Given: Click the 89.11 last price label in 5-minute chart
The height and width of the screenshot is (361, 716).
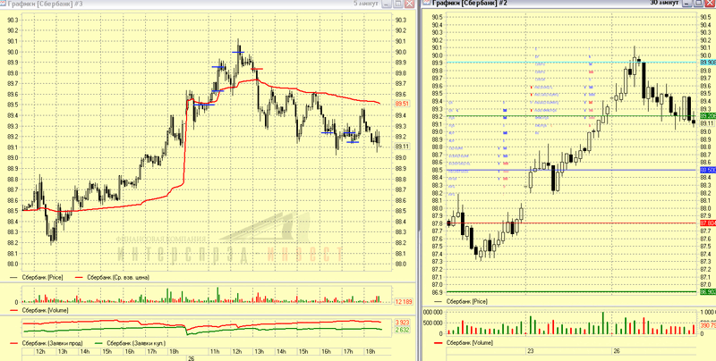Looking at the screenshot, I should click(402, 147).
